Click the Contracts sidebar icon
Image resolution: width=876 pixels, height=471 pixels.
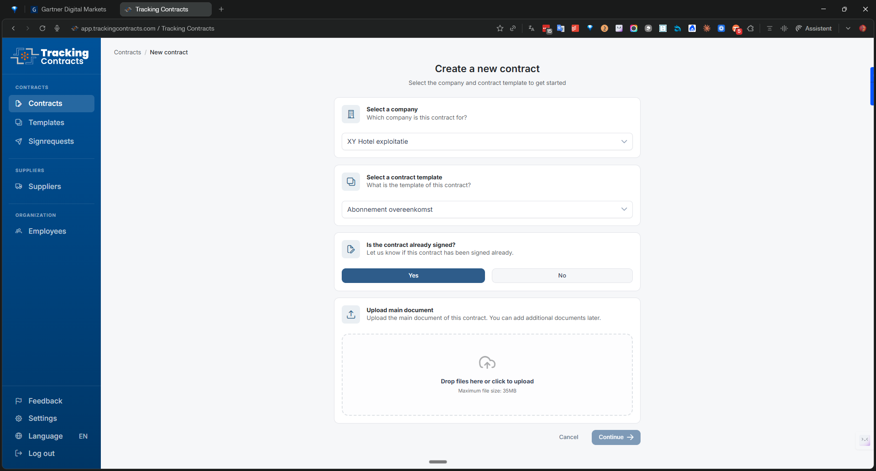click(19, 104)
